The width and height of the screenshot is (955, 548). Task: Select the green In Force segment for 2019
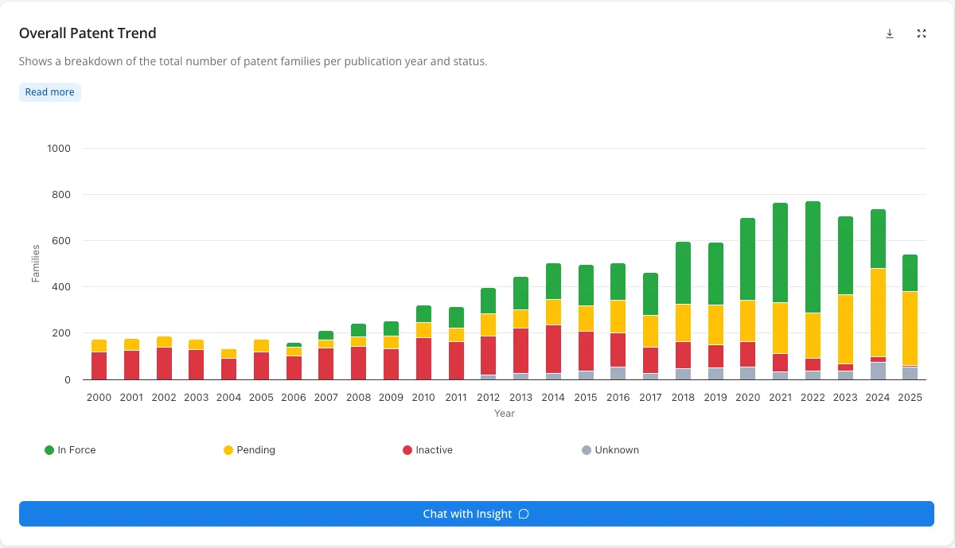pos(715,274)
